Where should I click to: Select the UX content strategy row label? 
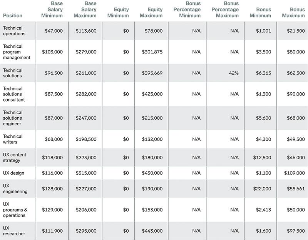click(15, 157)
